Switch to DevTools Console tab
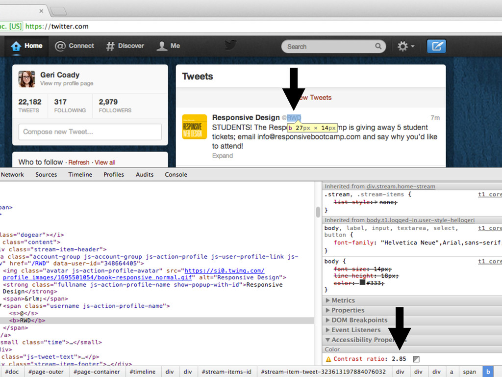The width and height of the screenshot is (502, 377). pyautogui.click(x=176, y=174)
